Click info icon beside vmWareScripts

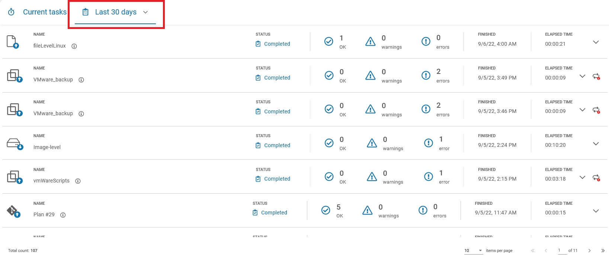[x=78, y=181]
